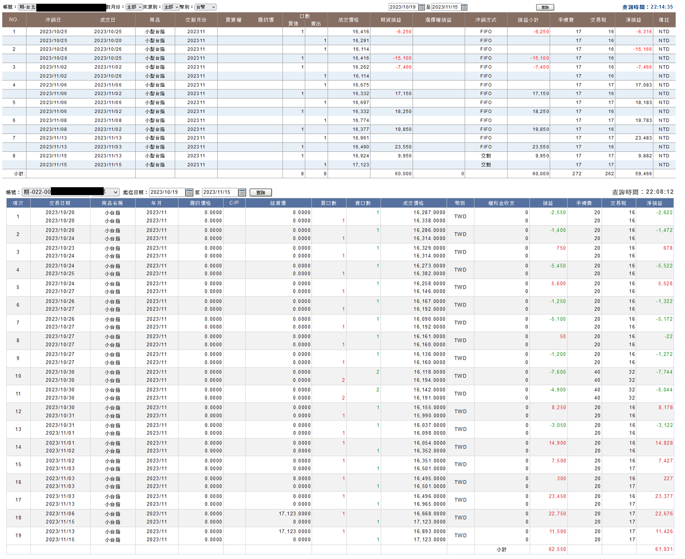Viewport: 685px width, 559px height.
Task: Select the bottom table 16,287.0000 price cell
Action: (x=429, y=213)
